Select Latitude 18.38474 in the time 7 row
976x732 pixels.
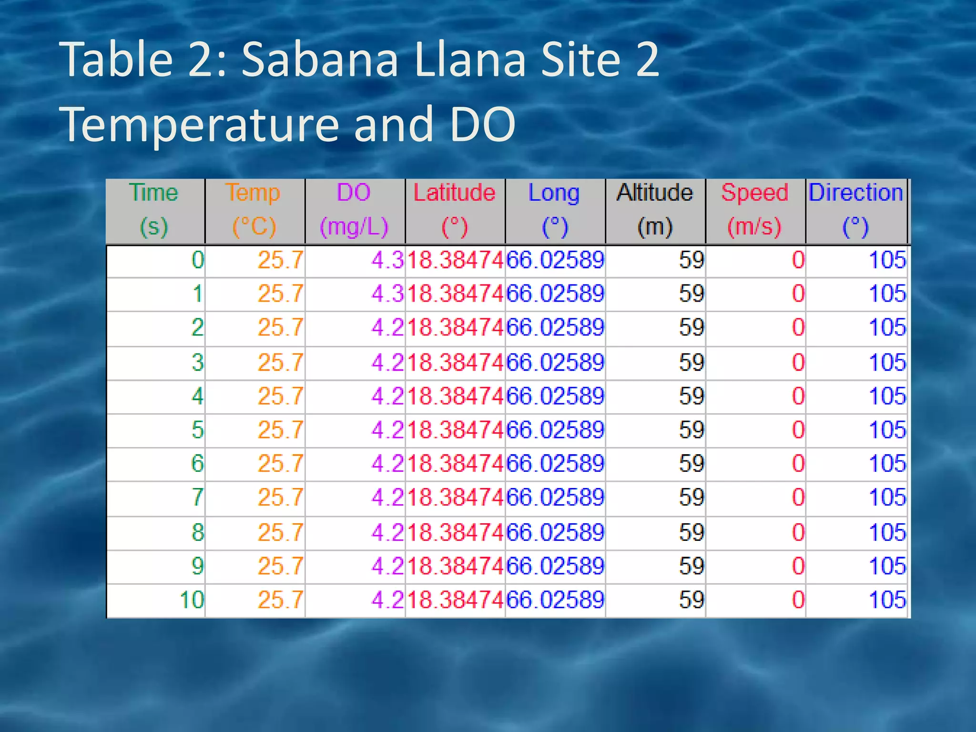click(456, 498)
